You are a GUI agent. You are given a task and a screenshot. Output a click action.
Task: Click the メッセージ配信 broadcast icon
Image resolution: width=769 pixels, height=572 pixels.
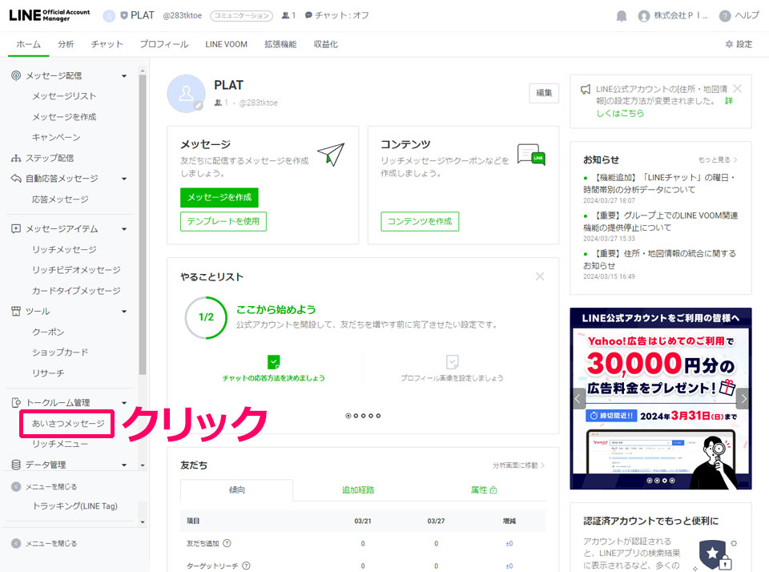point(16,75)
